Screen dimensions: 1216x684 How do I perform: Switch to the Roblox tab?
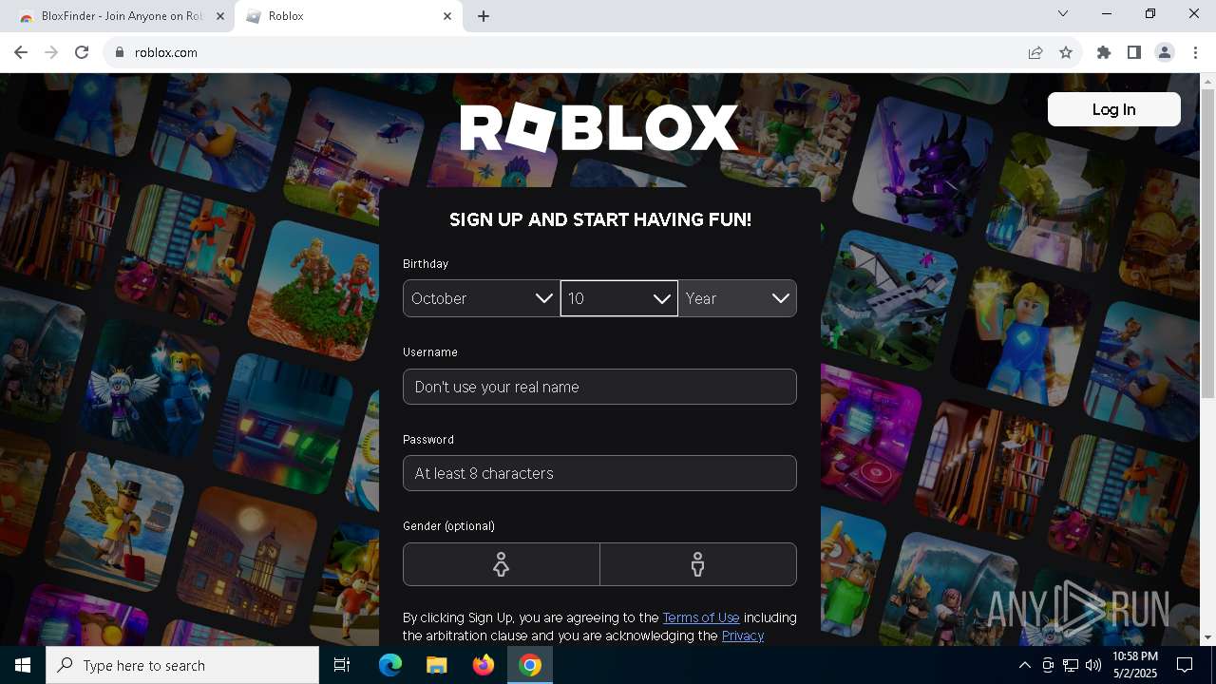pos(349,16)
